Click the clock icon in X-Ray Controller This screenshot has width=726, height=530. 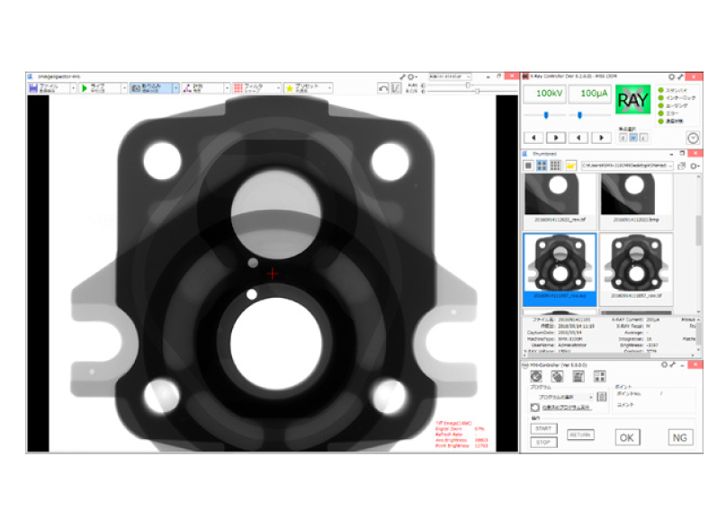(x=693, y=138)
